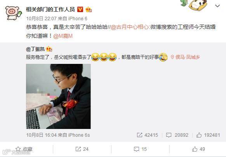226x157 pixels.
Task: Open the post options chevron menu
Action: 217,6
